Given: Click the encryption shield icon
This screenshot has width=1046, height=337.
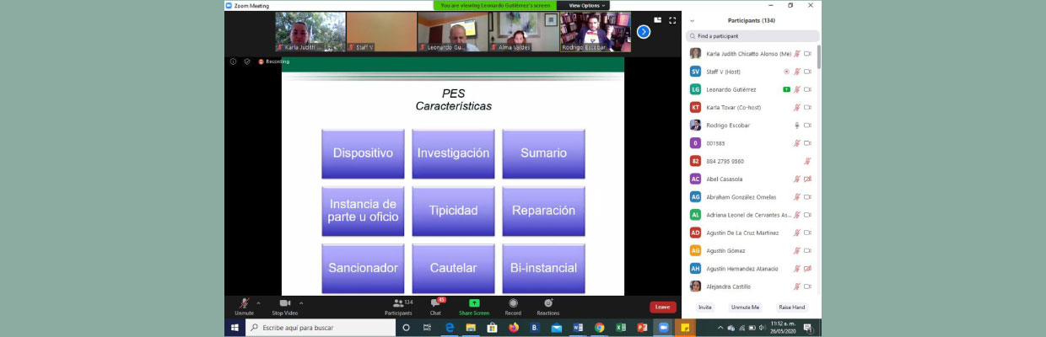Looking at the screenshot, I should (247, 62).
